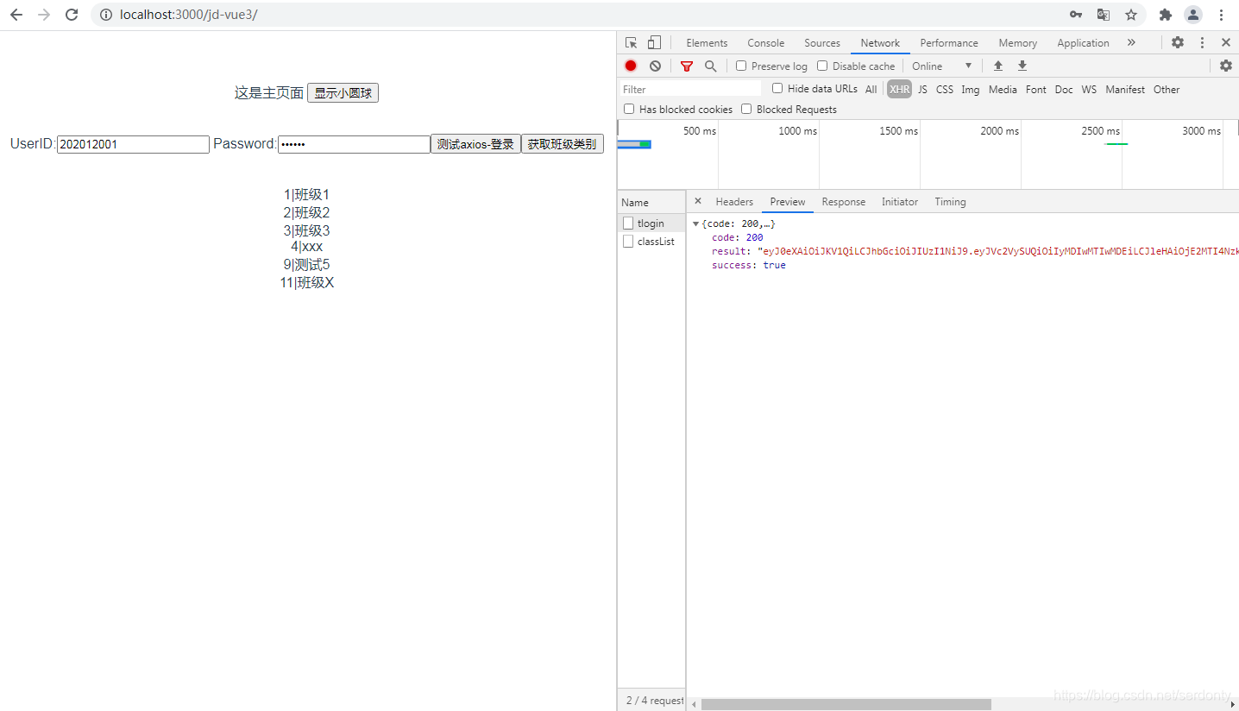This screenshot has height=711, width=1239.
Task: Check Has blocked cookies option
Action: [x=629, y=109]
